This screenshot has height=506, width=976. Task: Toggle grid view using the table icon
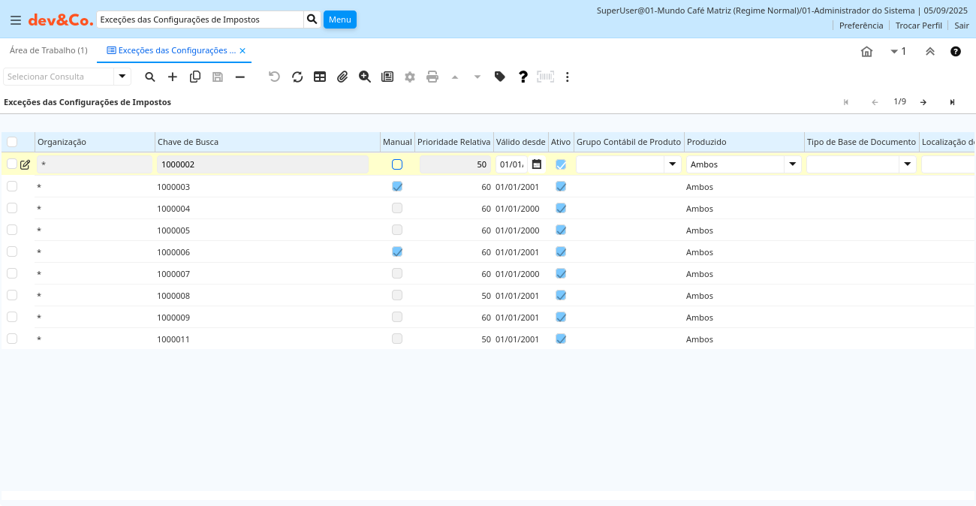pyautogui.click(x=320, y=77)
